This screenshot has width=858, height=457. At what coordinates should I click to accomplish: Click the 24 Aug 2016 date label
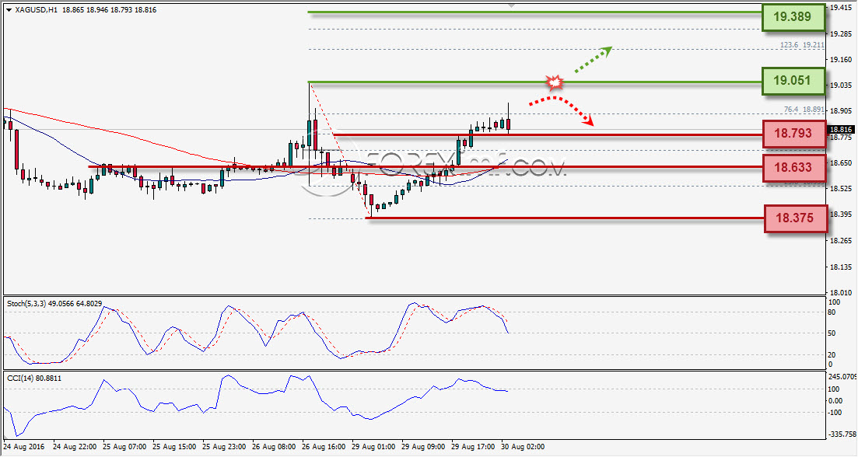coord(24,447)
